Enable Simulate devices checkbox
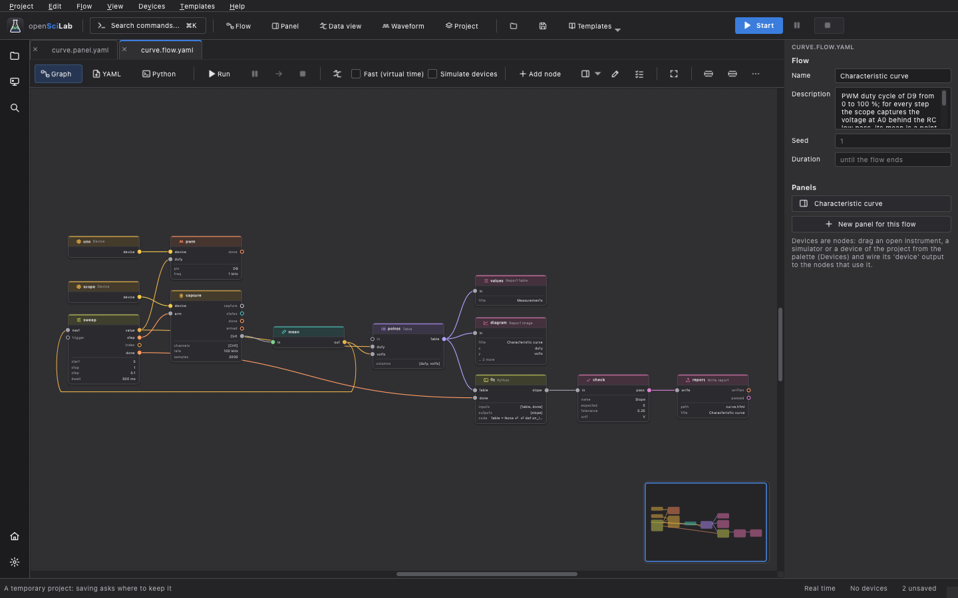 [432, 74]
